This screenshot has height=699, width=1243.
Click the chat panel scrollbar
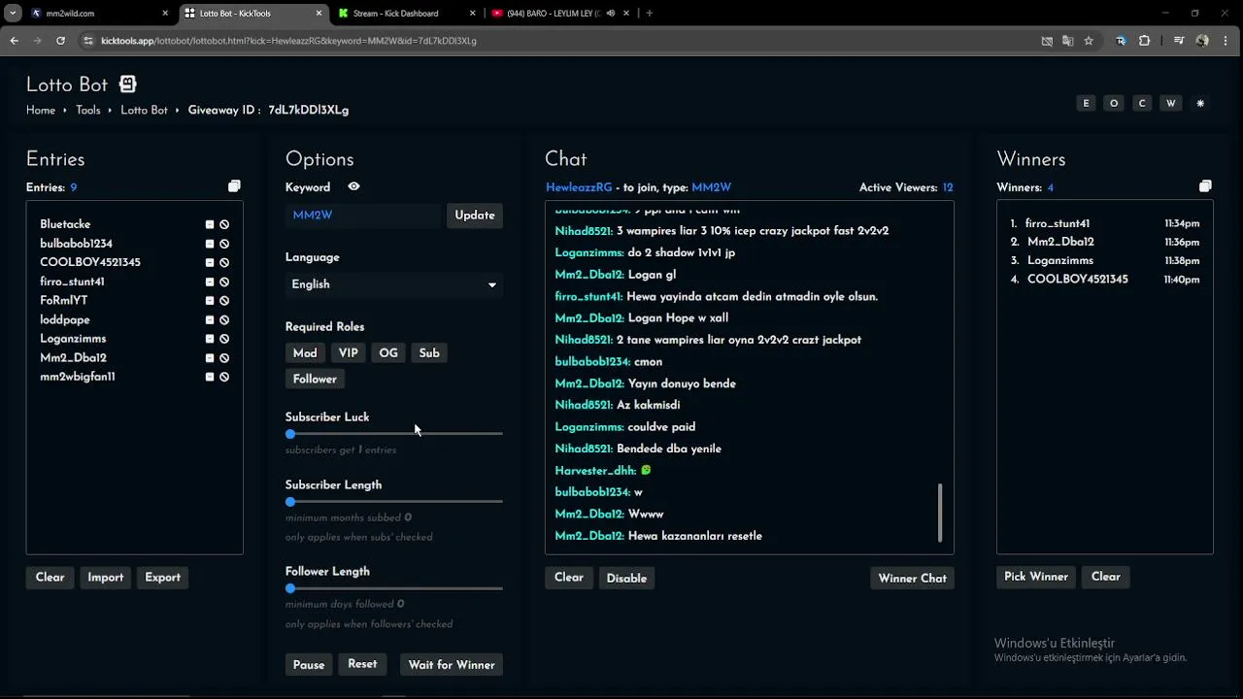(x=940, y=513)
